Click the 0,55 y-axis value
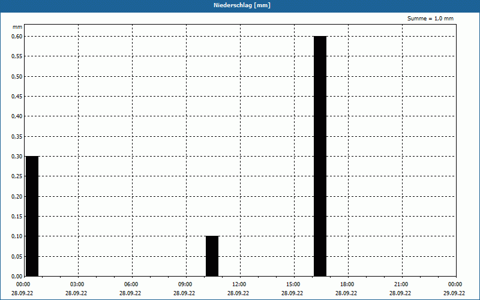This screenshot has height=300, width=480. (17, 56)
